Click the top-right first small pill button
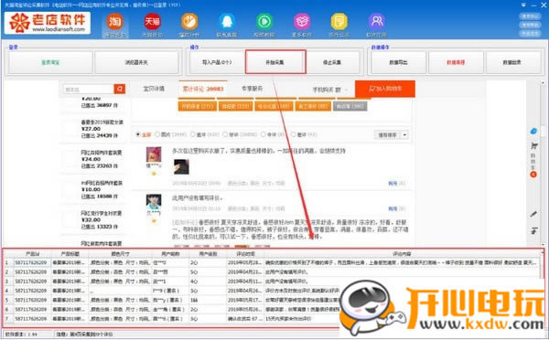Screen dimensions: 549x340 click(530, 16)
